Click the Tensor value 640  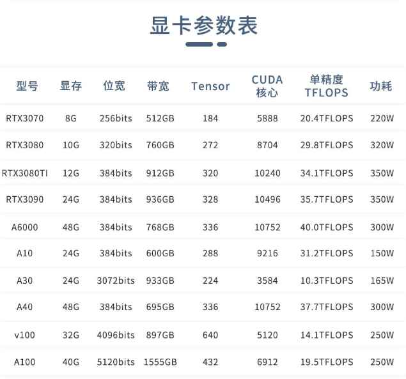(x=210, y=335)
